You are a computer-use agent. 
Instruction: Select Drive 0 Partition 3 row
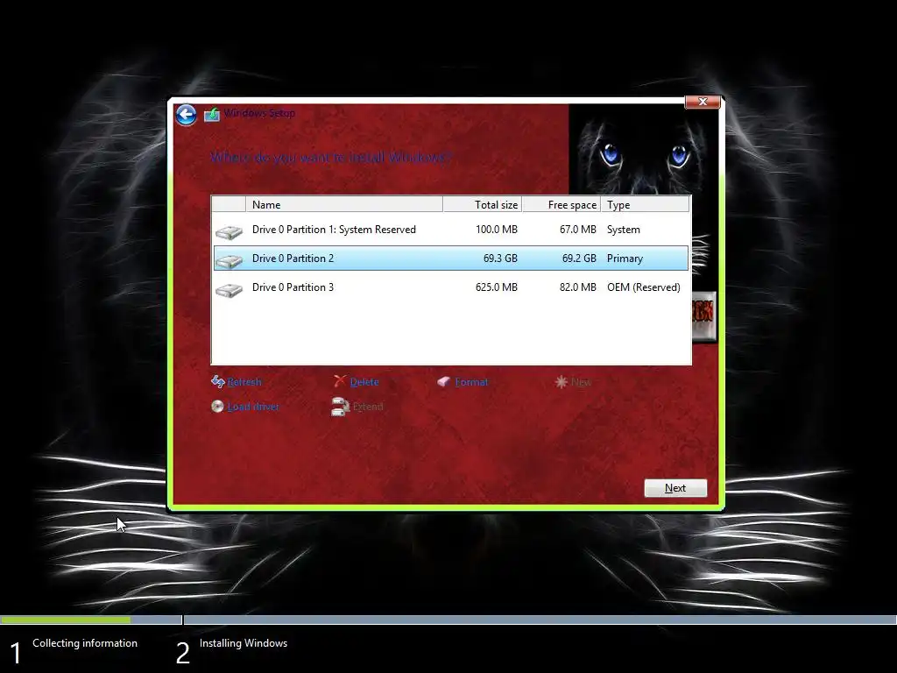pyautogui.click(x=451, y=287)
